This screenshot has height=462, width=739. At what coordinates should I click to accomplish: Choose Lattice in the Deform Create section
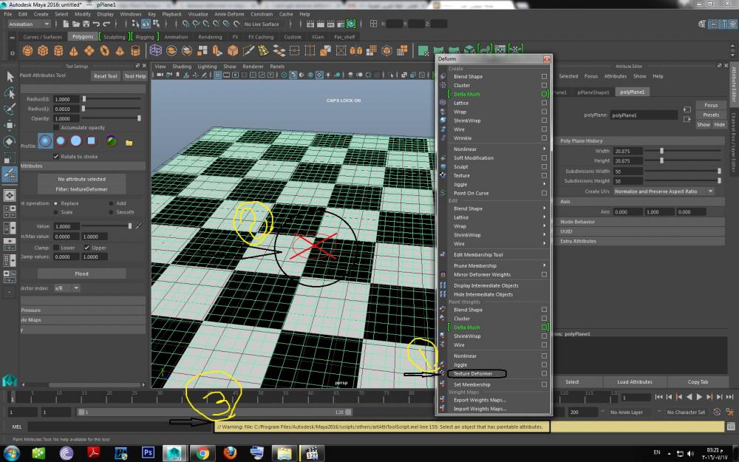(x=461, y=103)
